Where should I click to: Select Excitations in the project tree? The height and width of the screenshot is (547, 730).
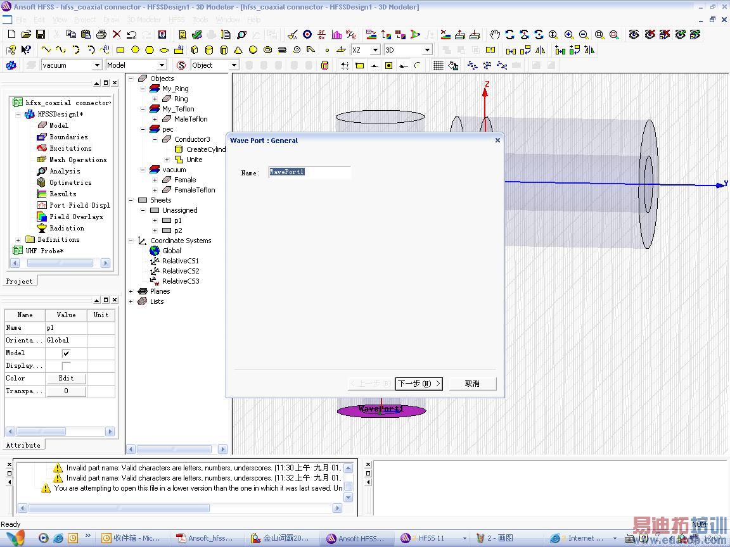pyautogui.click(x=70, y=148)
